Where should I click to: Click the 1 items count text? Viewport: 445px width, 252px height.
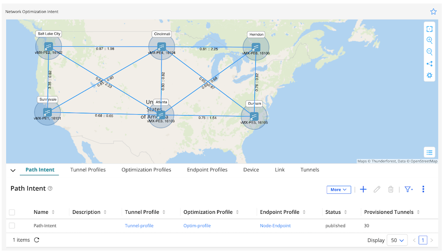(21, 240)
